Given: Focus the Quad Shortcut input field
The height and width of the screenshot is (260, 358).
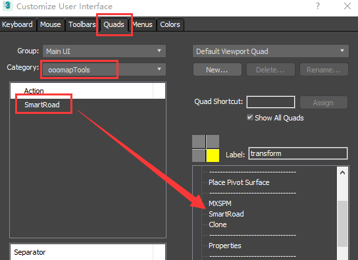Looking at the screenshot, I should (x=270, y=102).
